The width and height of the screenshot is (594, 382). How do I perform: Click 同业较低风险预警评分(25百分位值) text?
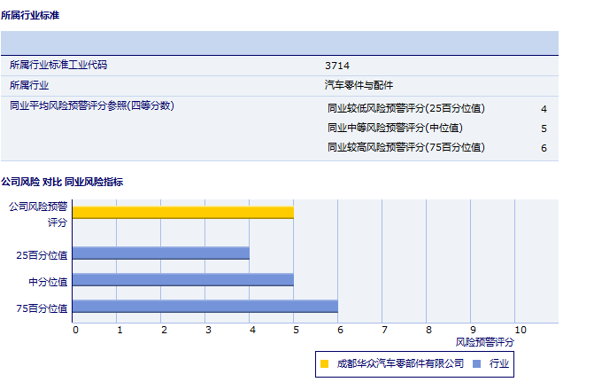point(406,108)
